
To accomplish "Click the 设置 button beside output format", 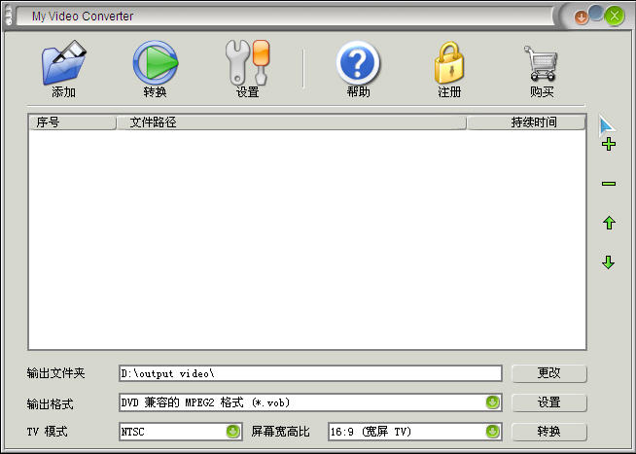I will point(549,402).
